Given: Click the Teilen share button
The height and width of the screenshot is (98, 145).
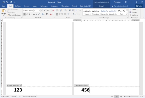Looking at the screenshot, I should (139, 6).
